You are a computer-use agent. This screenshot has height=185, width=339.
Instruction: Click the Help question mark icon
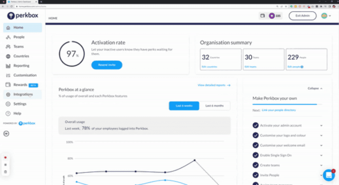pos(8,113)
